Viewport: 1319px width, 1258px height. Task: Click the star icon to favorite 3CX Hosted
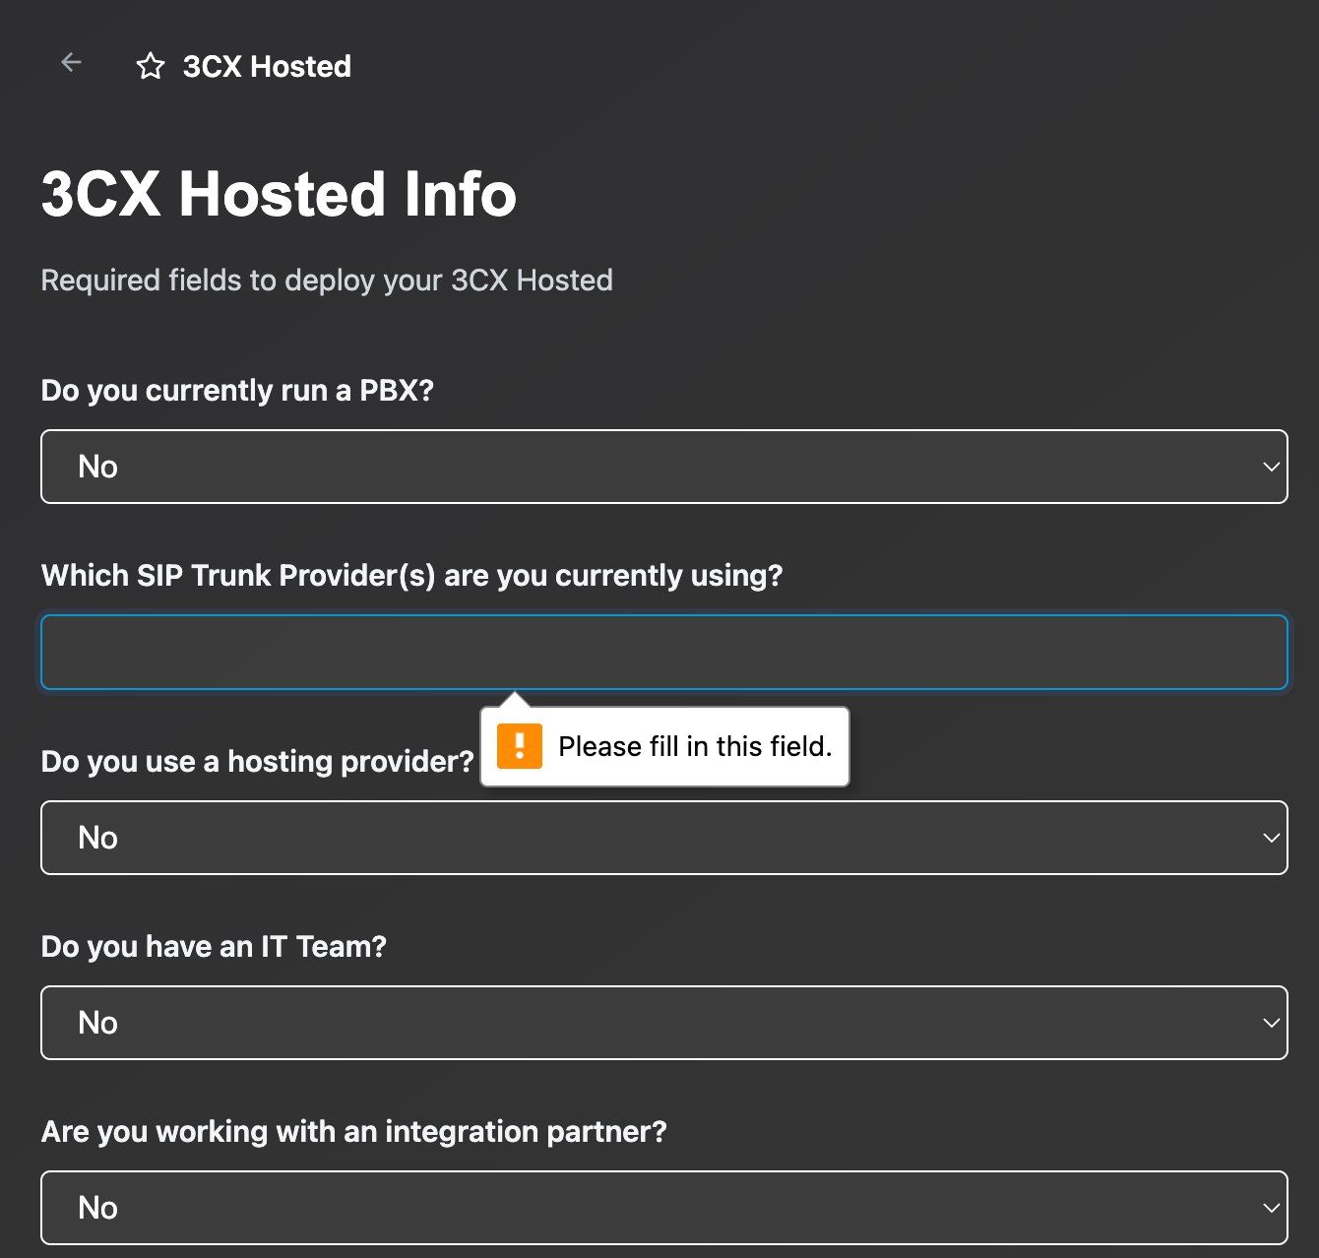pos(151,67)
